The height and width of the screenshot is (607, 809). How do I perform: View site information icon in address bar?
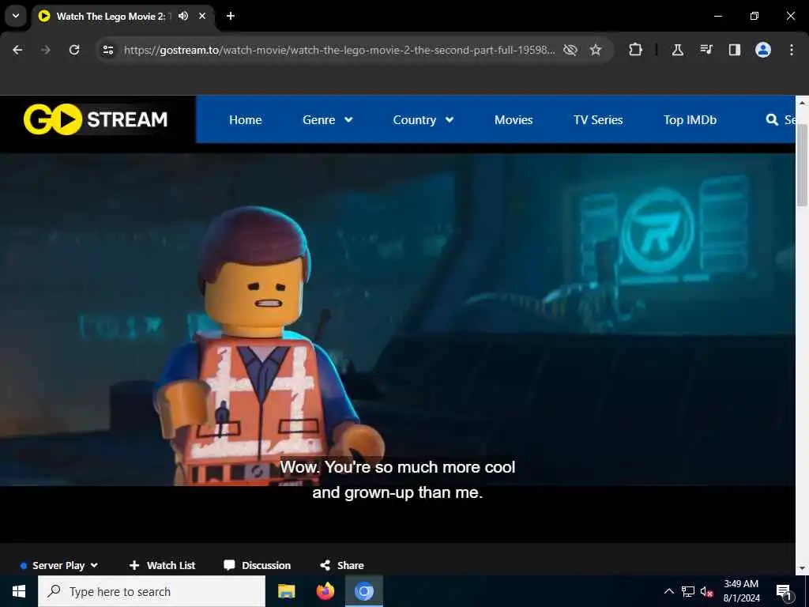pos(108,50)
